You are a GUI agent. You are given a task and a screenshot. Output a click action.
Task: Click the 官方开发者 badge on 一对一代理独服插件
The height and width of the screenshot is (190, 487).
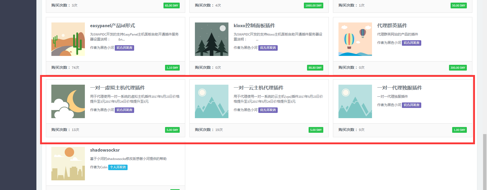[x=411, y=105]
